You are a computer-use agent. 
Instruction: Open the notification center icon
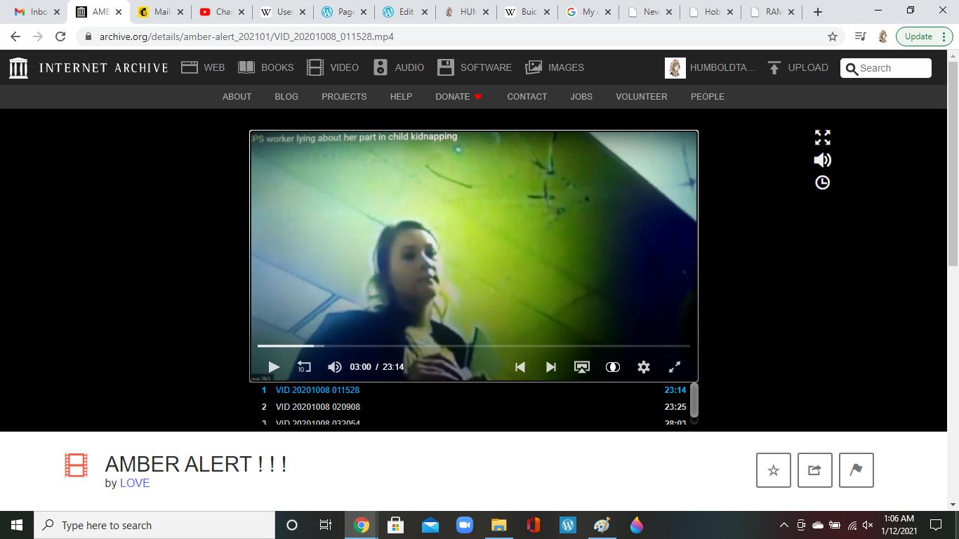click(935, 525)
